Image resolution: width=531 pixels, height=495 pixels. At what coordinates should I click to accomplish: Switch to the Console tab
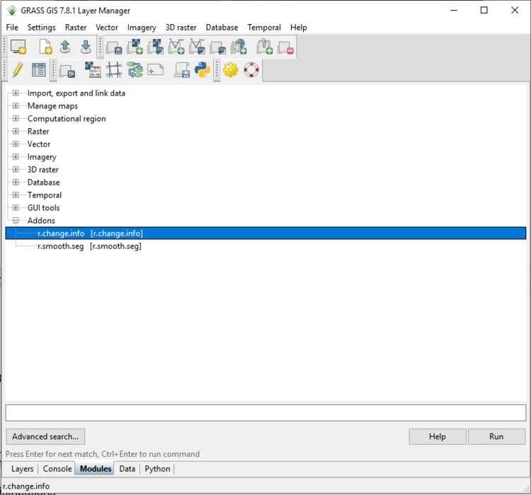[x=57, y=469]
